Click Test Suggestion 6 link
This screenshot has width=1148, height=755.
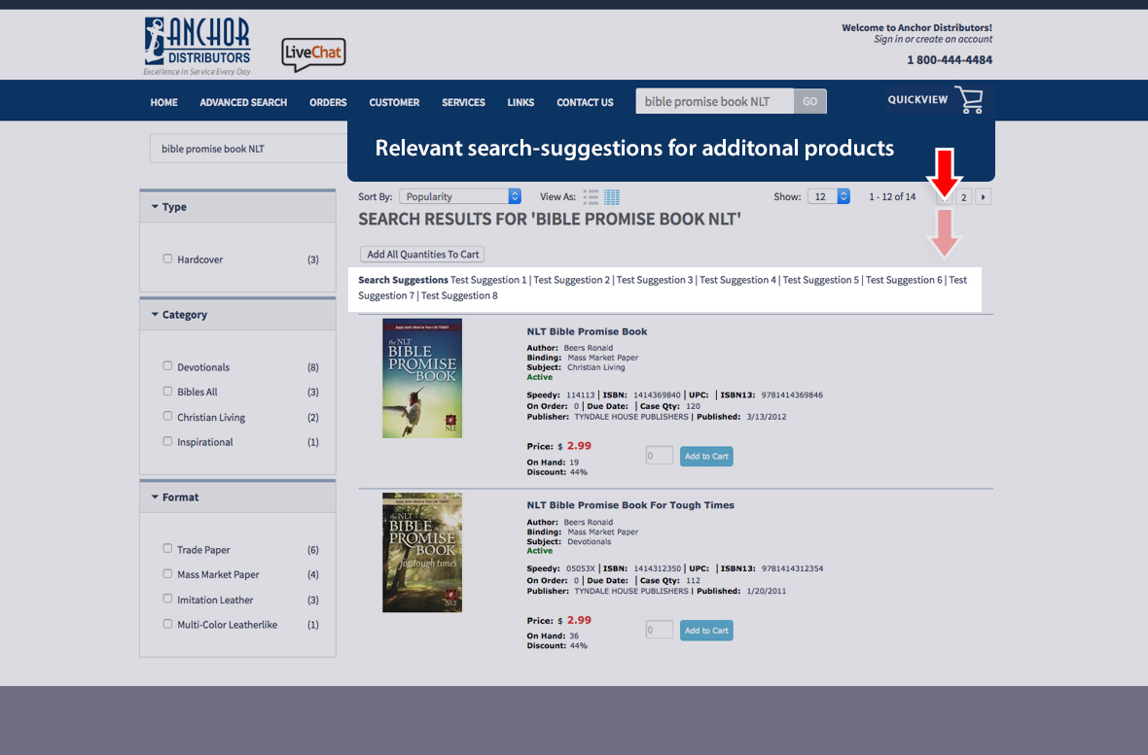904,280
